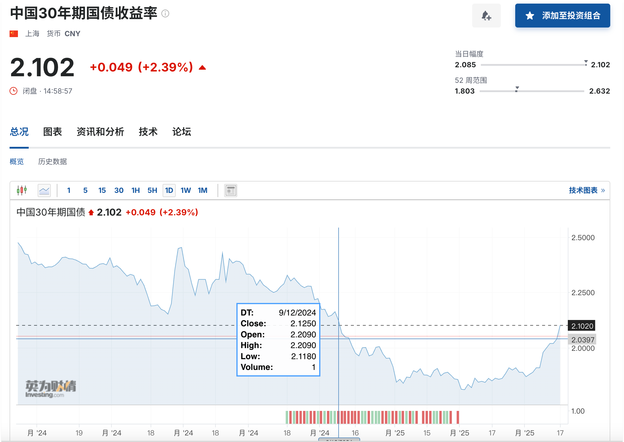Switch to candlestick chart type
The image size is (624, 442).
[22, 190]
